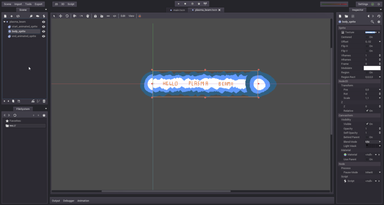
Task: Hide the start_animated_sprite node
Action: 43,27
